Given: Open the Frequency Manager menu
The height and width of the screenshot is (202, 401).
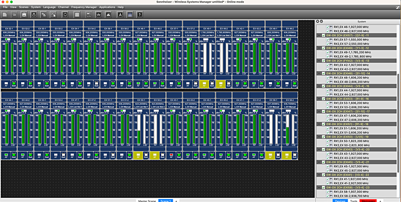Looking at the screenshot, I should 84,7.
